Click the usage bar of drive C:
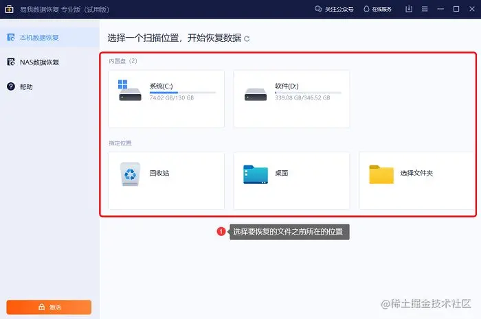Image resolution: width=481 pixels, height=319 pixels. pos(183,93)
